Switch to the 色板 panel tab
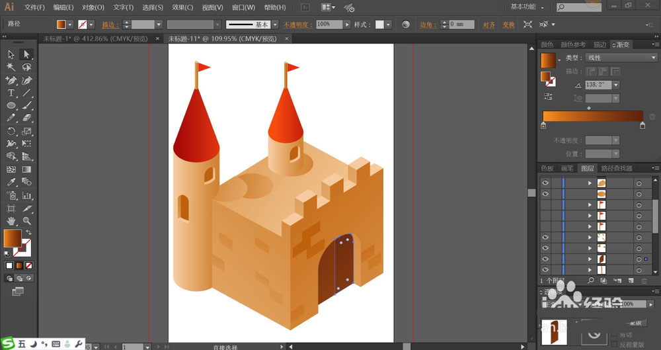Screen dimensions: 661x350 [x=547, y=169]
